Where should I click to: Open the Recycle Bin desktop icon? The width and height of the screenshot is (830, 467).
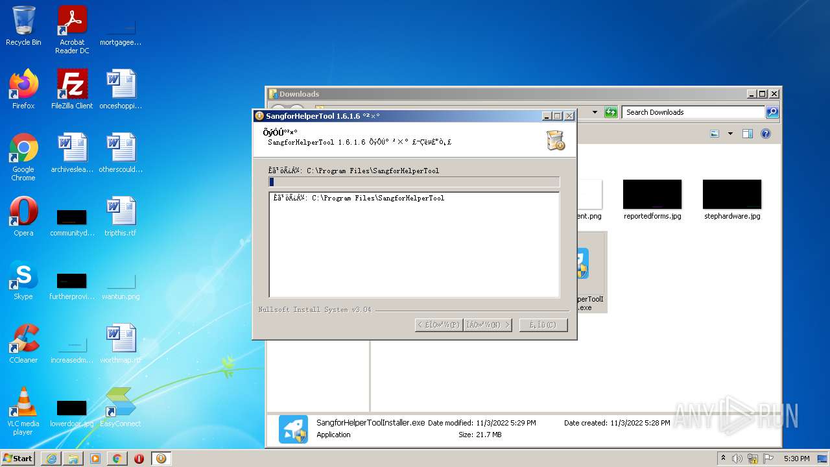pos(23,26)
